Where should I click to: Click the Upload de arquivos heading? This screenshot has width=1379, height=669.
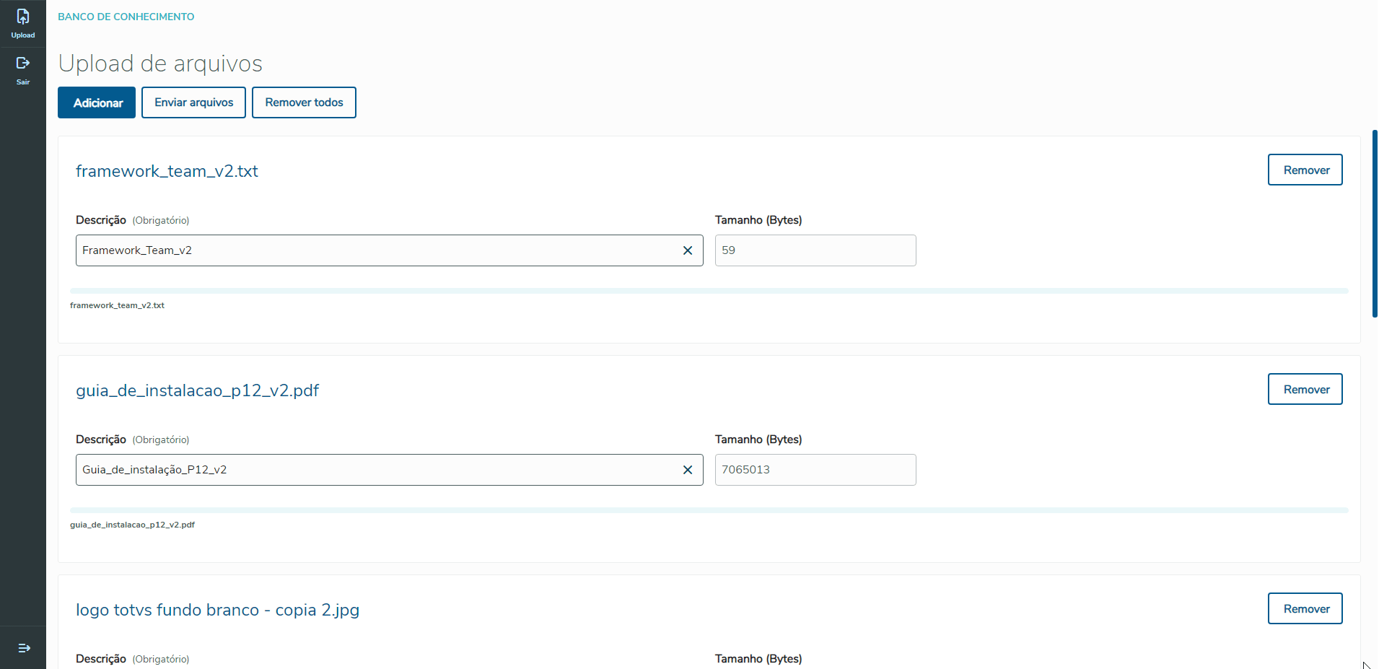(160, 64)
